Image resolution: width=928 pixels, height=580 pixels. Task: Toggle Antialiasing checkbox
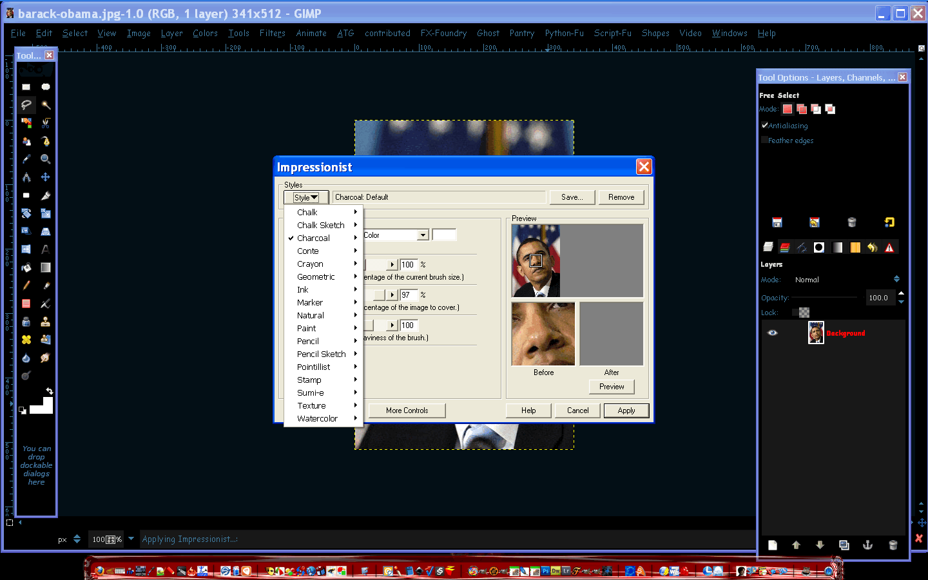764,126
